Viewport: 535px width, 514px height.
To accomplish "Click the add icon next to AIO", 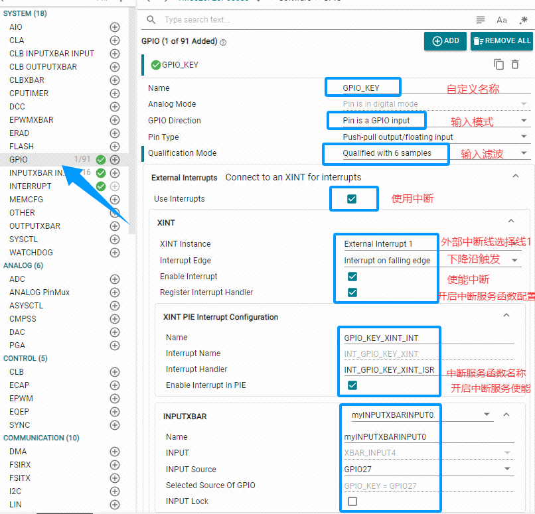I will [x=115, y=27].
